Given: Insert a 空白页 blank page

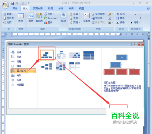Looking at the screenshot, I should coord(9,18).
